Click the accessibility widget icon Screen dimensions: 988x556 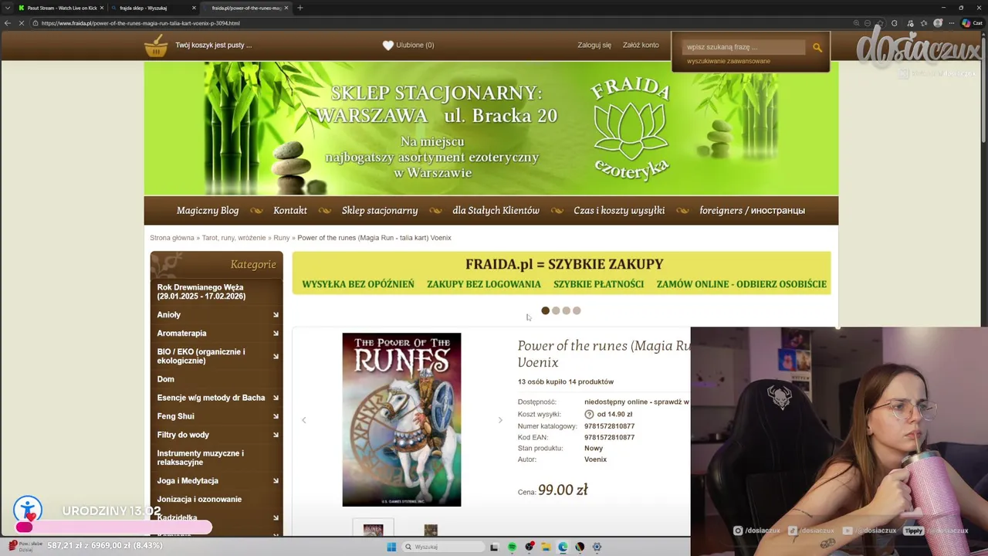click(28, 510)
